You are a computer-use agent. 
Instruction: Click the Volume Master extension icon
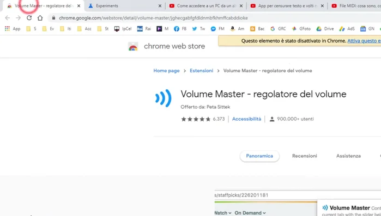click(164, 98)
